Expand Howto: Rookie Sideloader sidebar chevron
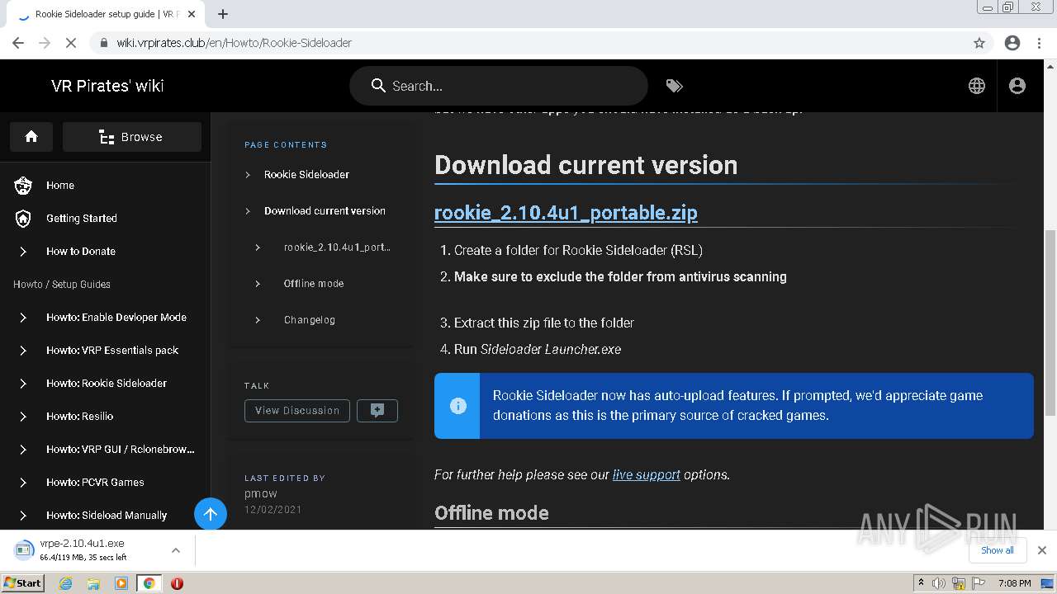This screenshot has height=594, width=1057. [x=23, y=384]
